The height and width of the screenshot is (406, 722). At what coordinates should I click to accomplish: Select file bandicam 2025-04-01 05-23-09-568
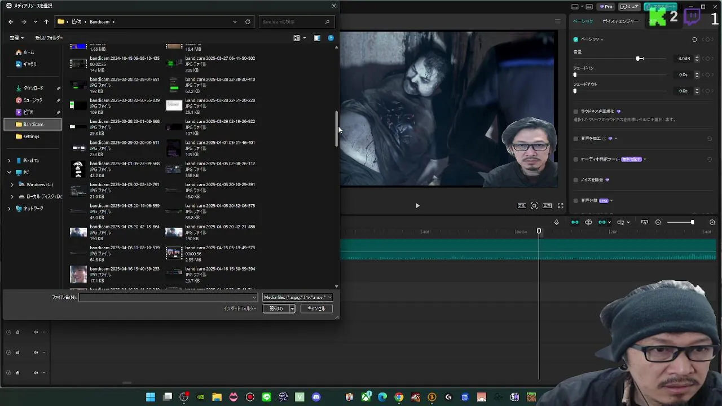click(115, 170)
